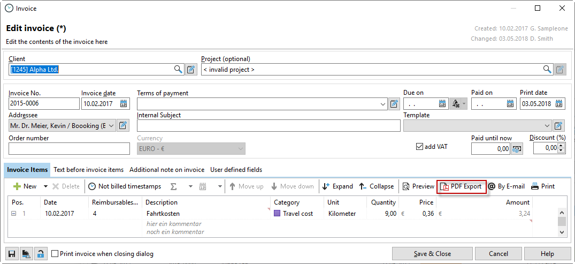Click the Save & Close button
Viewport: 575px width, 264px height.
(x=432, y=254)
